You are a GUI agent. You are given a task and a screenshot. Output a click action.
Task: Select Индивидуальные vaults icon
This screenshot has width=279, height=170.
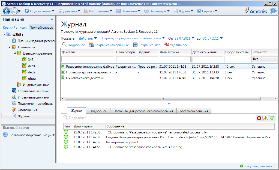pos(19,85)
